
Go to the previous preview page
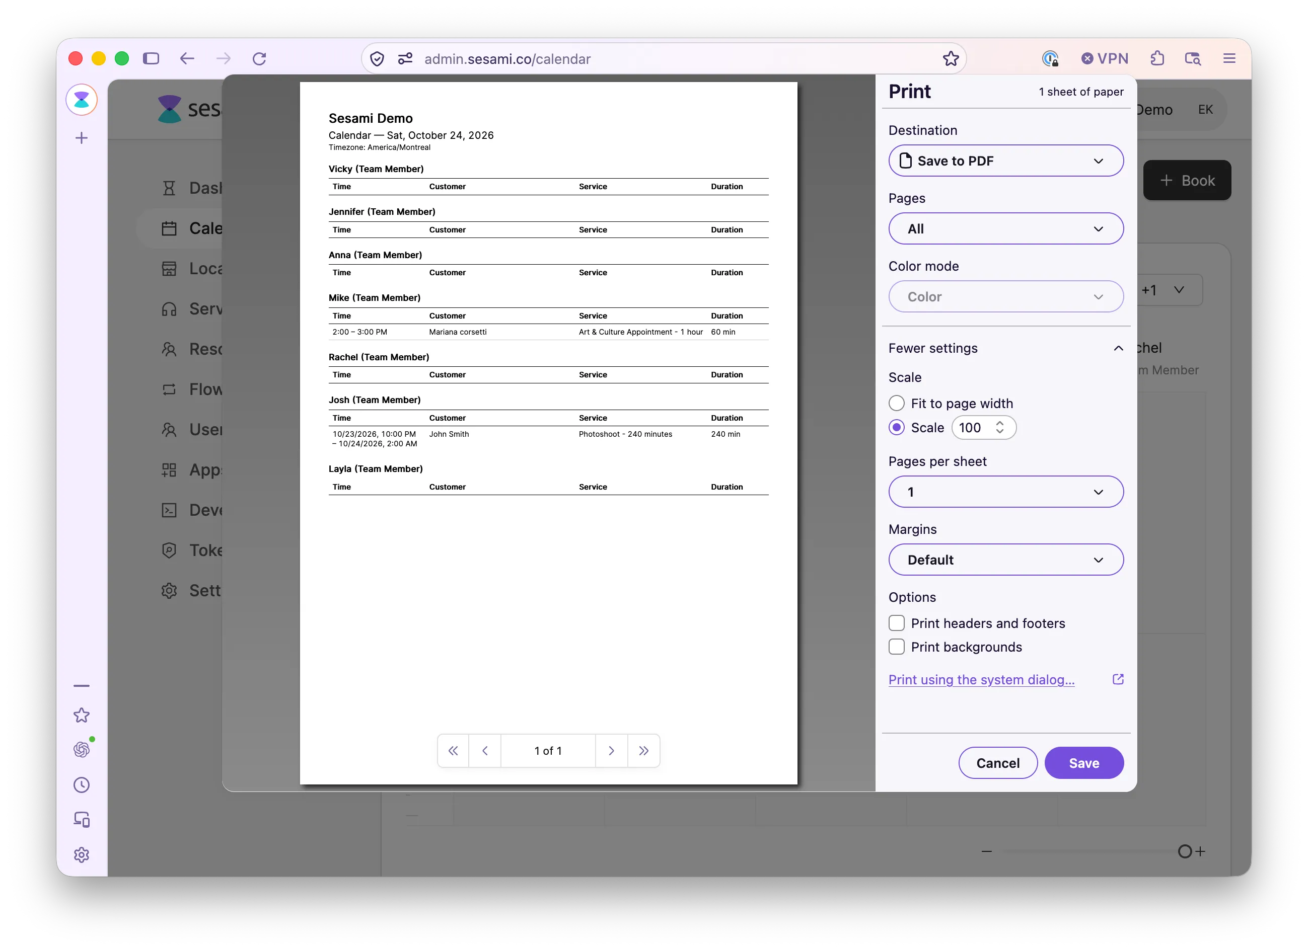coord(485,750)
